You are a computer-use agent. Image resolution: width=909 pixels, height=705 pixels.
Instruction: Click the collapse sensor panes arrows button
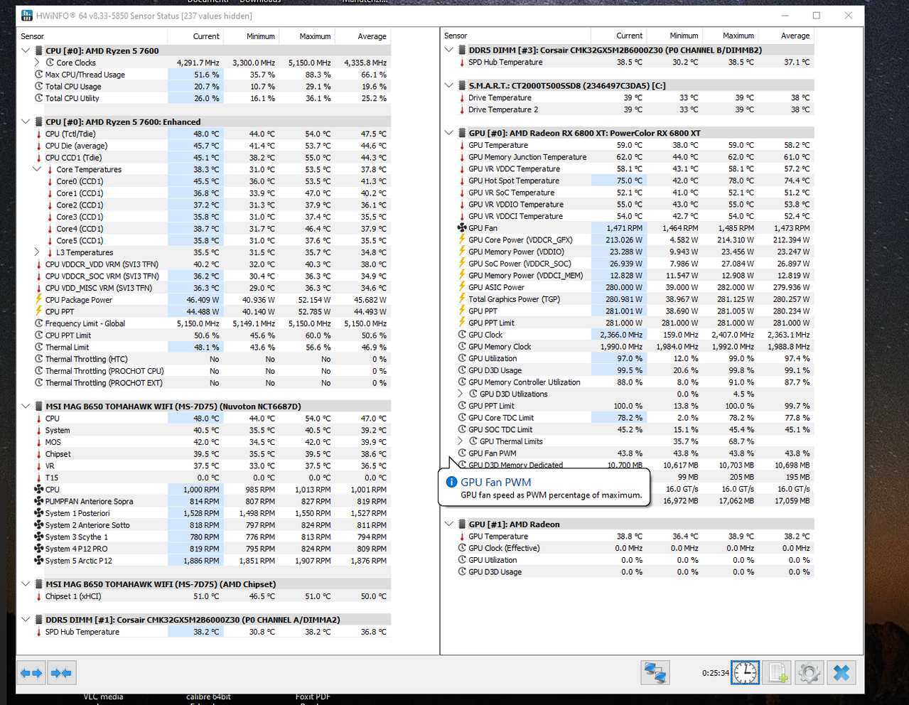61,673
